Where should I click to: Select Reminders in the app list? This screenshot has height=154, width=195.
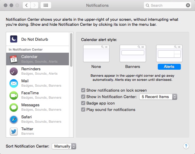tap(37, 71)
